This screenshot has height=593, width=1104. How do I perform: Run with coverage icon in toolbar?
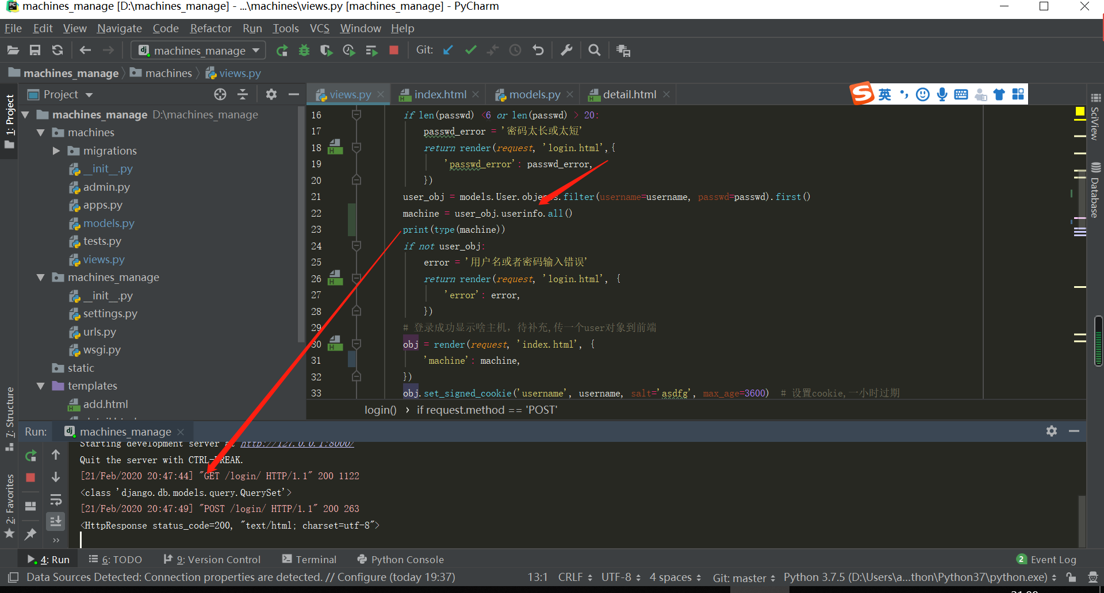click(327, 51)
